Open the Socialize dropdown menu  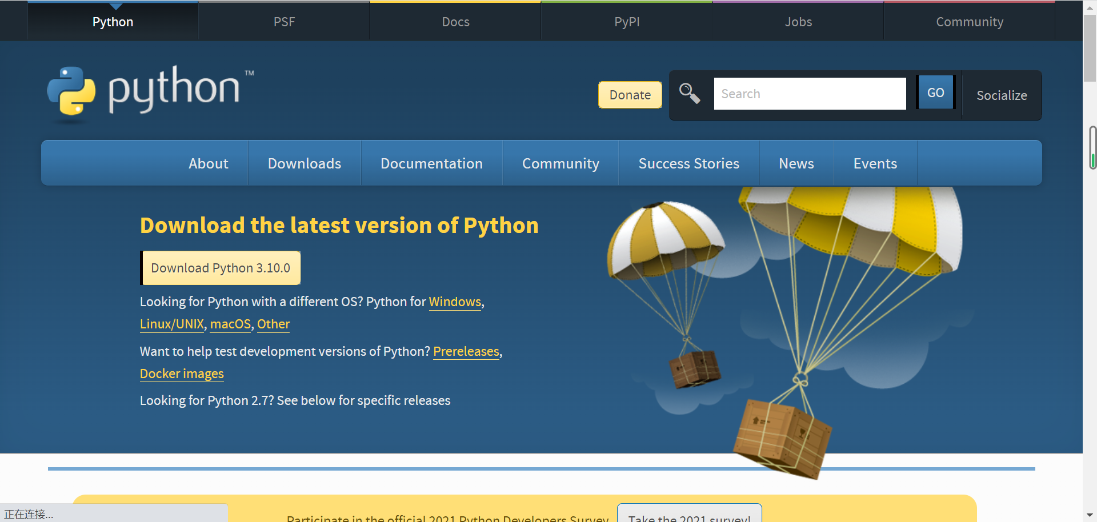[1001, 95]
